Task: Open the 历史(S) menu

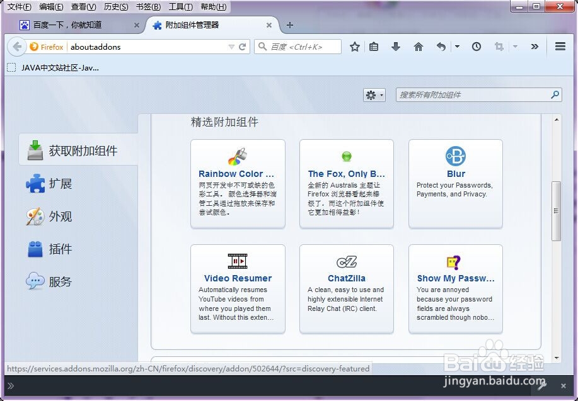Action: (x=116, y=7)
